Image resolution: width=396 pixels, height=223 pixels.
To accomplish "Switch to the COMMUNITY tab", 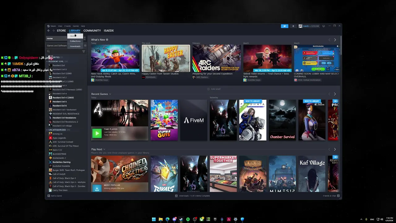I will [92, 31].
